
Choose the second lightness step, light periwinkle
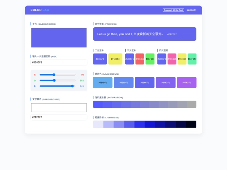[x=108, y=124]
